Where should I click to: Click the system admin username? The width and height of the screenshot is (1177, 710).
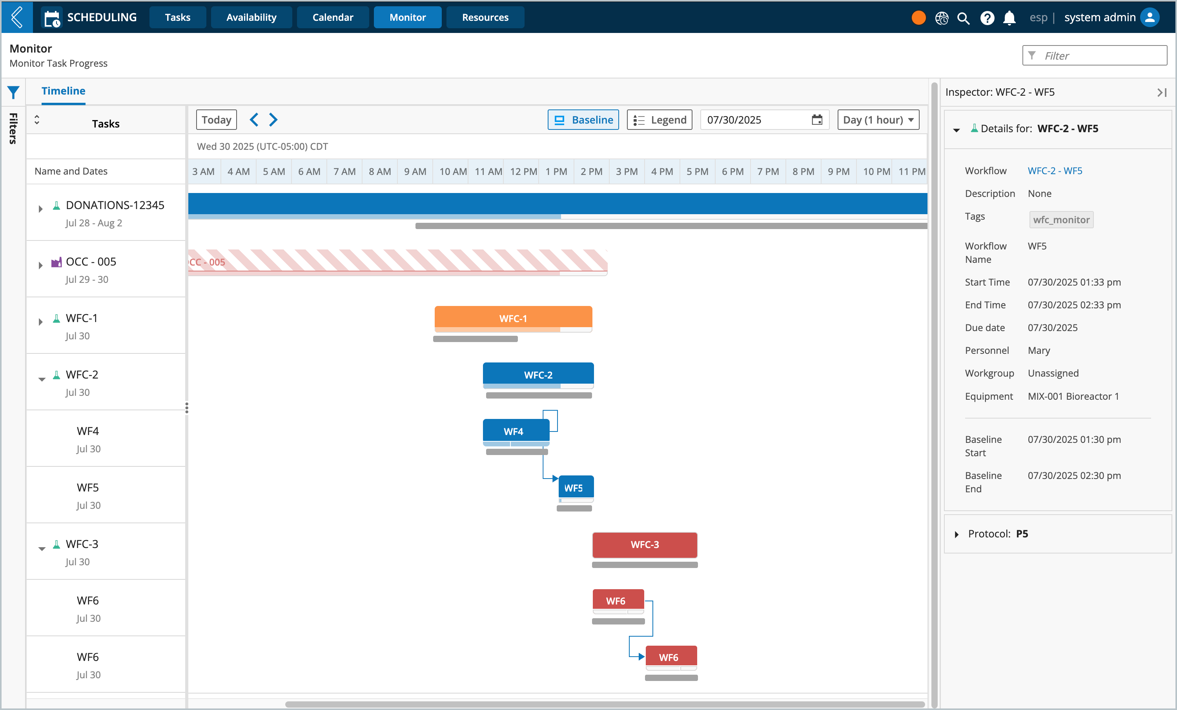point(1100,18)
